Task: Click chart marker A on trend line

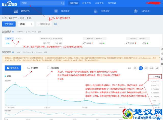Action: tap(15, 83)
